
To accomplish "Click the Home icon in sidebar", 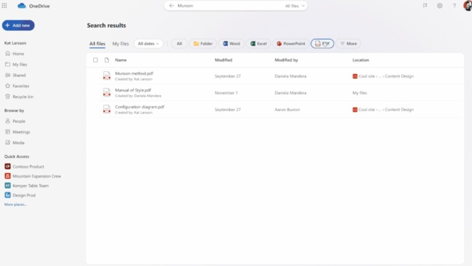I will click(8, 53).
